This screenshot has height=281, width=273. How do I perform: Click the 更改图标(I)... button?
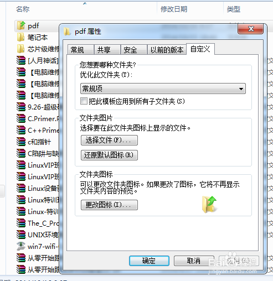tap(109, 205)
